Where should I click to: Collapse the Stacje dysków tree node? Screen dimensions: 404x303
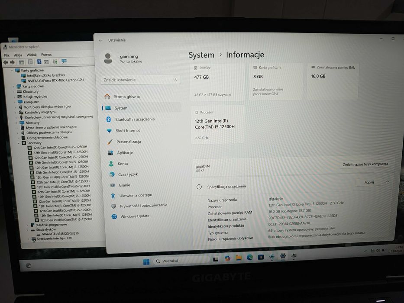point(28,230)
